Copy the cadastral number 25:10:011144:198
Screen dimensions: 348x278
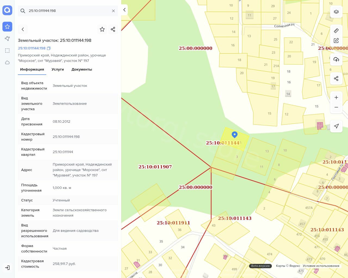(x=49, y=48)
